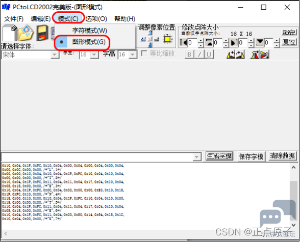Open the 字高 16 dropdown
Viewport: 300px width, 242px height.
coord(133,55)
